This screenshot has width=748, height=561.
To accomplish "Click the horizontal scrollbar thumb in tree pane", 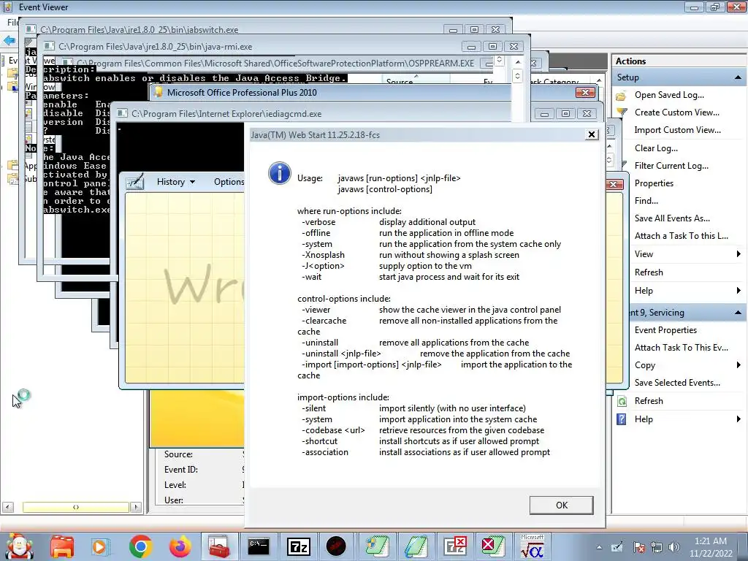I will (x=76, y=507).
